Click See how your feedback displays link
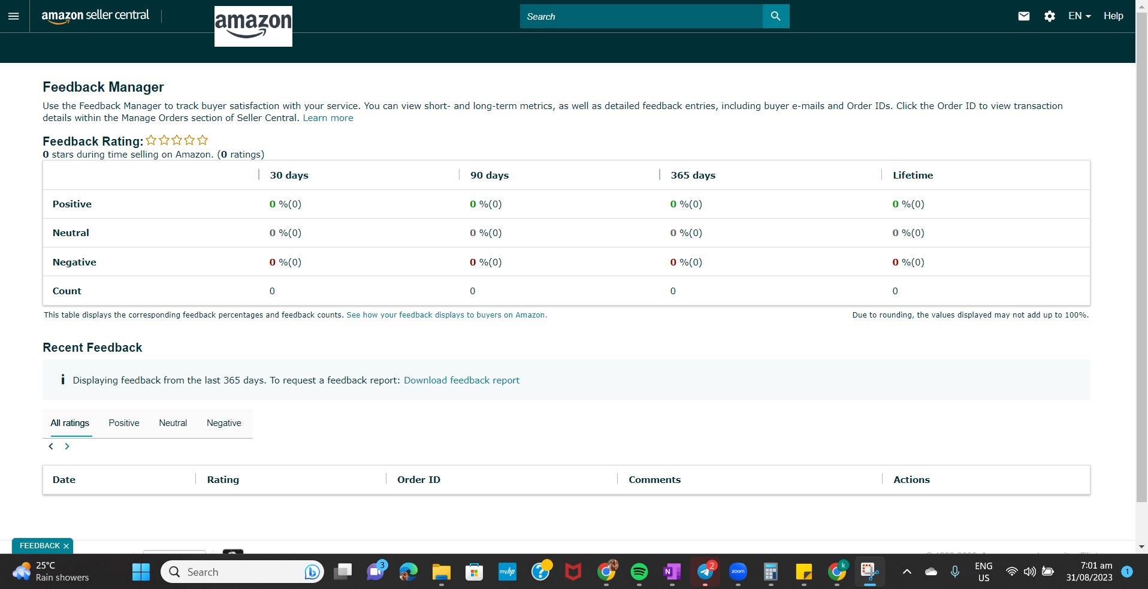Viewport: 1148px width, 589px height. coord(446,315)
